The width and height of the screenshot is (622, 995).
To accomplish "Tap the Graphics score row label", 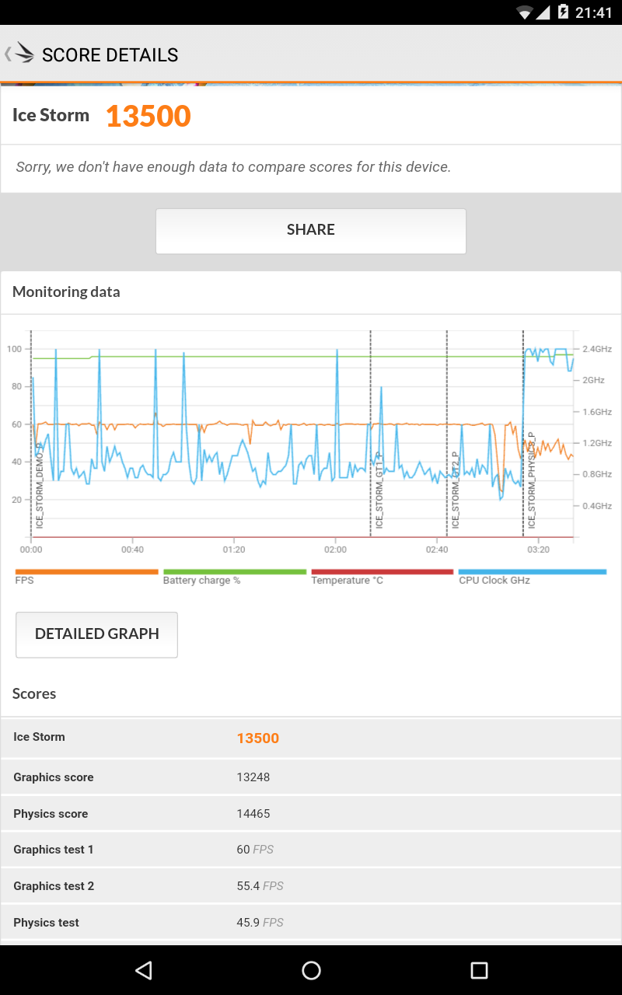I will (53, 777).
